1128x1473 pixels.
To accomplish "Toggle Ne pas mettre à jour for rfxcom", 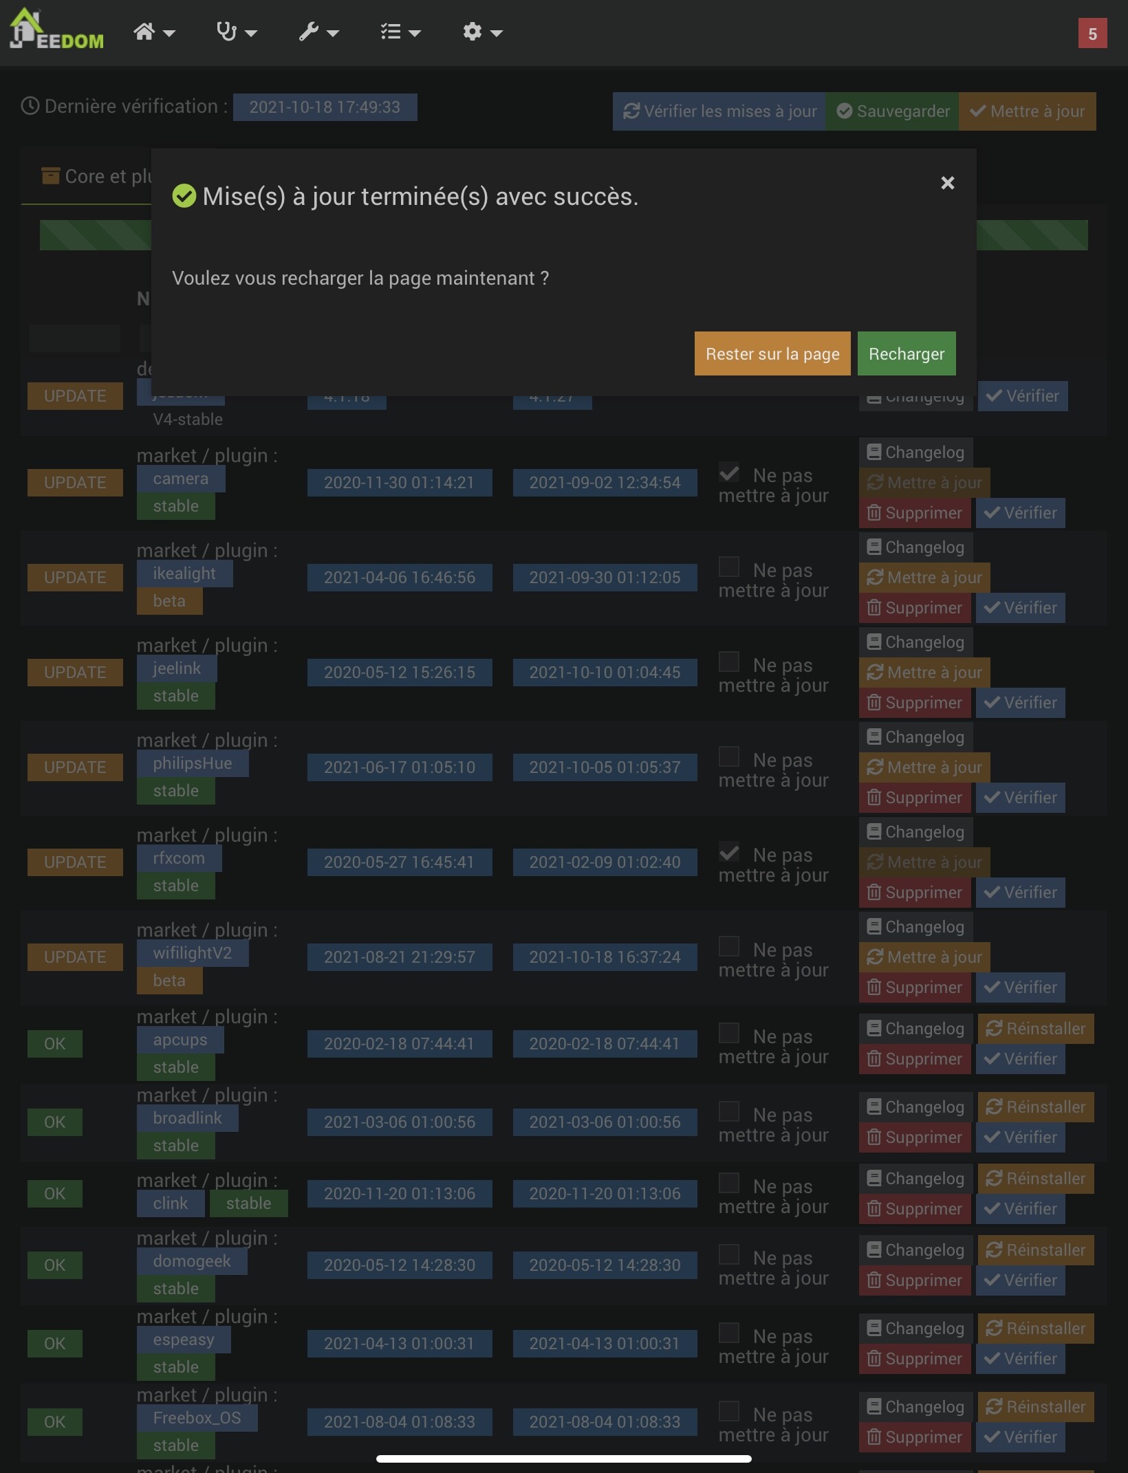I will (729, 852).
